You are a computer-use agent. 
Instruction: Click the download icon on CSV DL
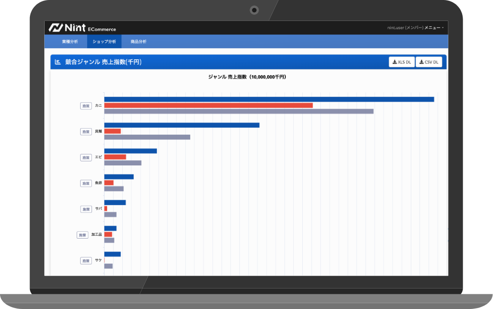pyautogui.click(x=422, y=62)
